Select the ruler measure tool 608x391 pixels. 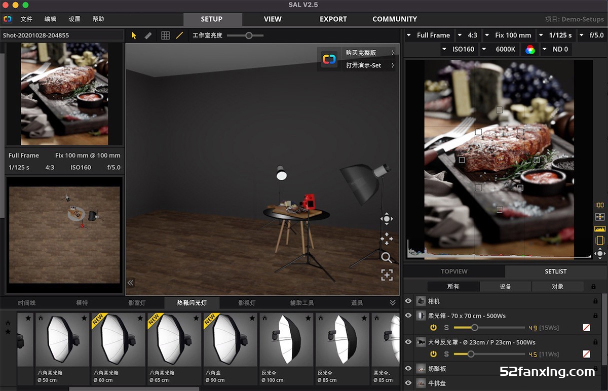coord(148,35)
